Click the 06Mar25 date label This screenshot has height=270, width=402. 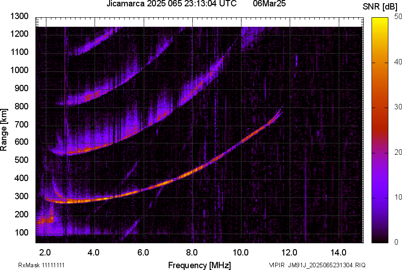[x=265, y=4]
